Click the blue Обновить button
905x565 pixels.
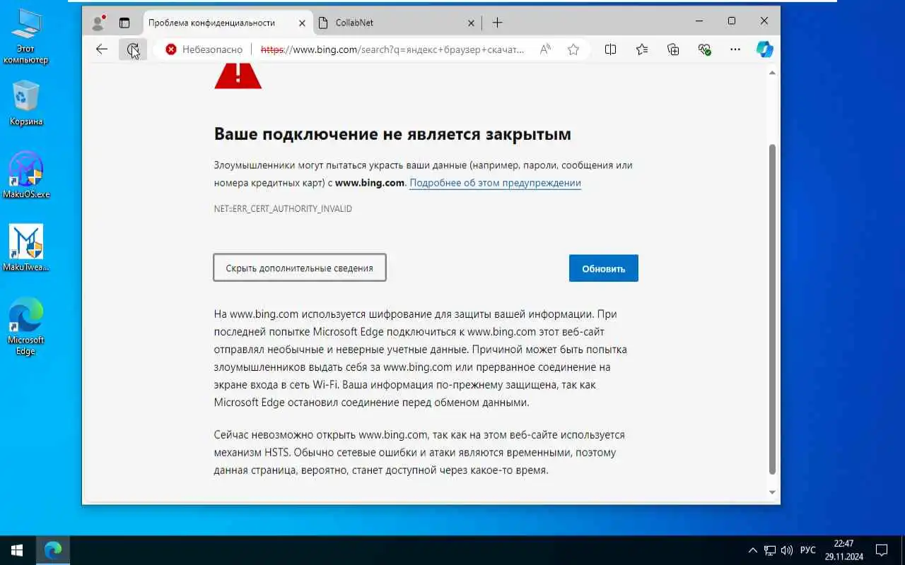point(604,268)
